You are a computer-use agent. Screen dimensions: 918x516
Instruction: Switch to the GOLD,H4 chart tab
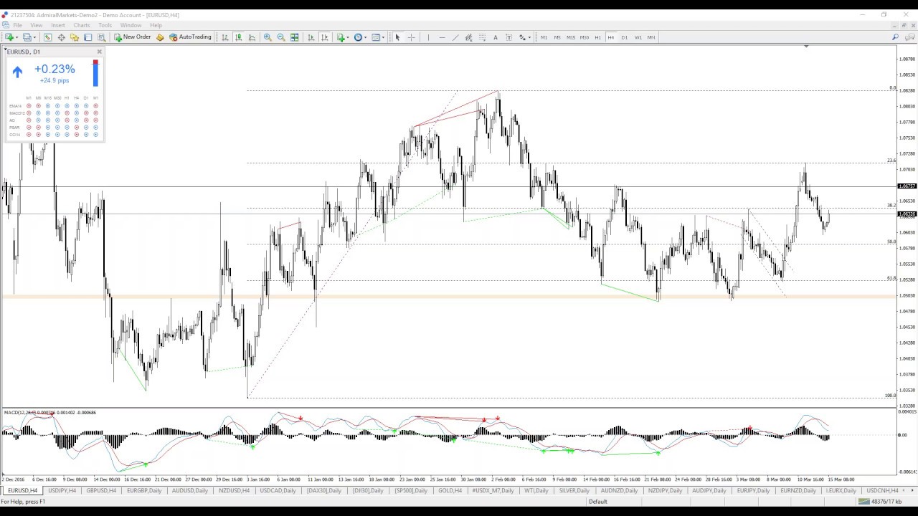(450, 491)
